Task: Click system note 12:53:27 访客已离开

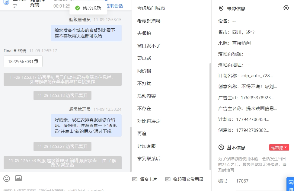Action: pyautogui.click(x=62, y=146)
